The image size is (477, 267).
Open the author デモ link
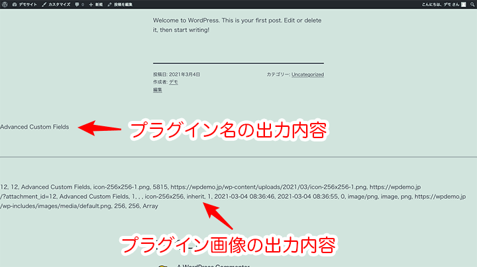174,82
